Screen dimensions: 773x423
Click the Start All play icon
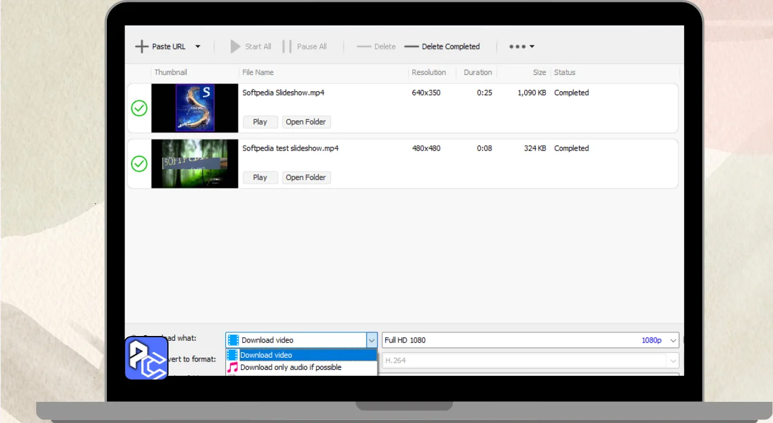[236, 47]
